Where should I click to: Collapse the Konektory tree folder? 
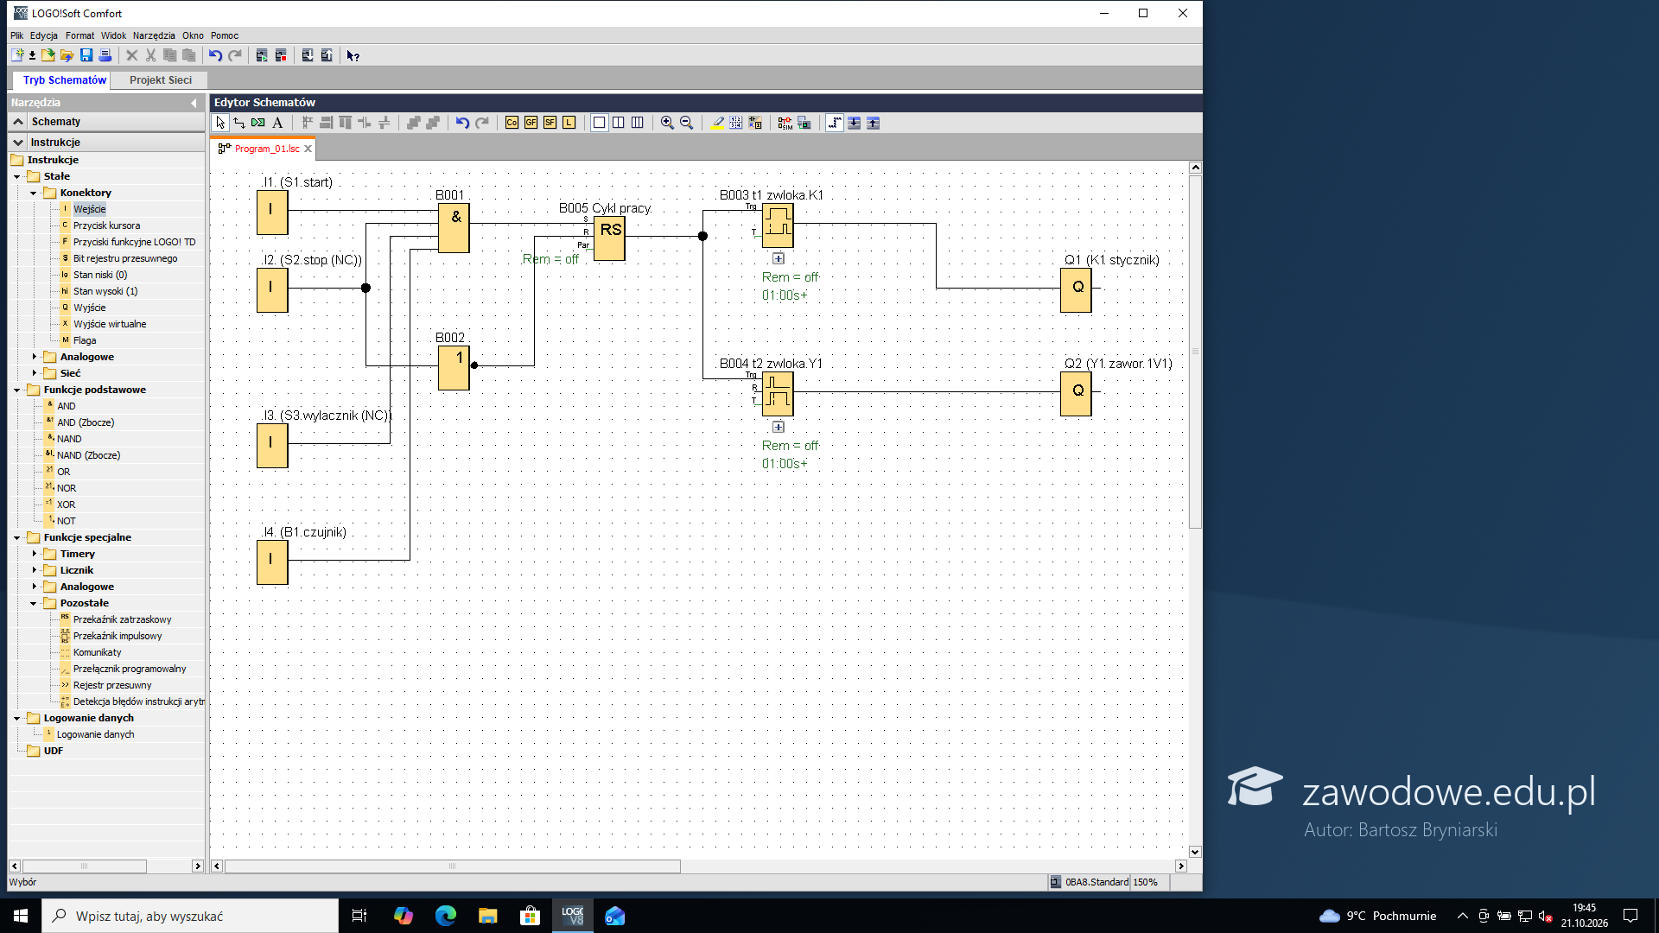(x=34, y=193)
